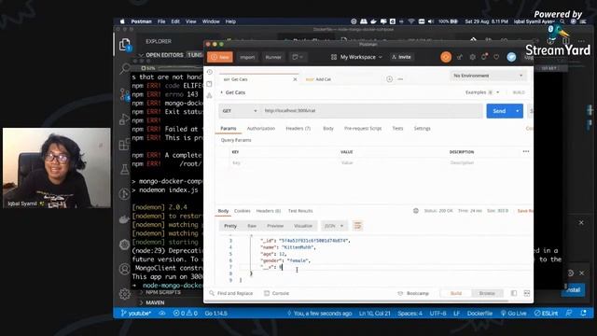Select the response Body tab
This screenshot has height=336, width=597.
(223, 211)
